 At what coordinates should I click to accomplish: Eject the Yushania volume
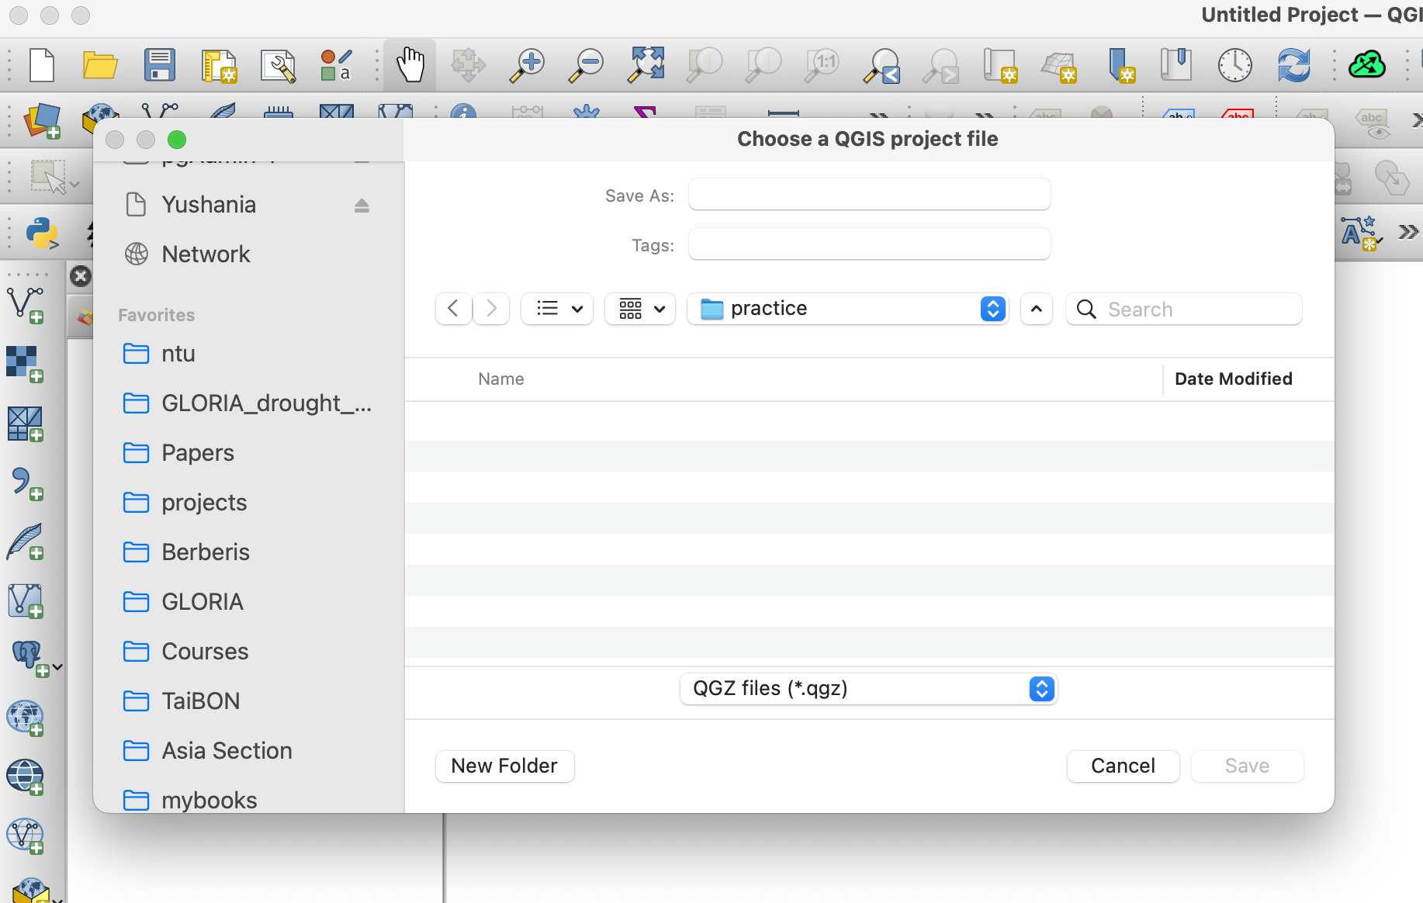coord(362,206)
